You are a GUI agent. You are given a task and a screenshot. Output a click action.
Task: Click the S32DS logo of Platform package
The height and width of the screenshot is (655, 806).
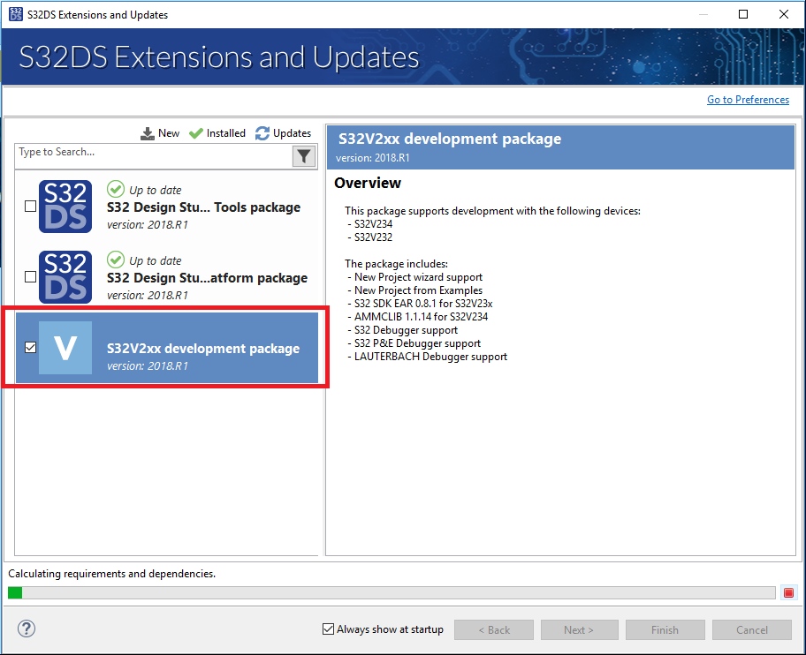pyautogui.click(x=65, y=276)
